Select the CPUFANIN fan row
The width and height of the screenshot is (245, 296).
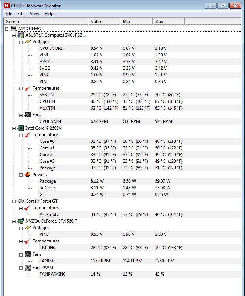point(140,121)
